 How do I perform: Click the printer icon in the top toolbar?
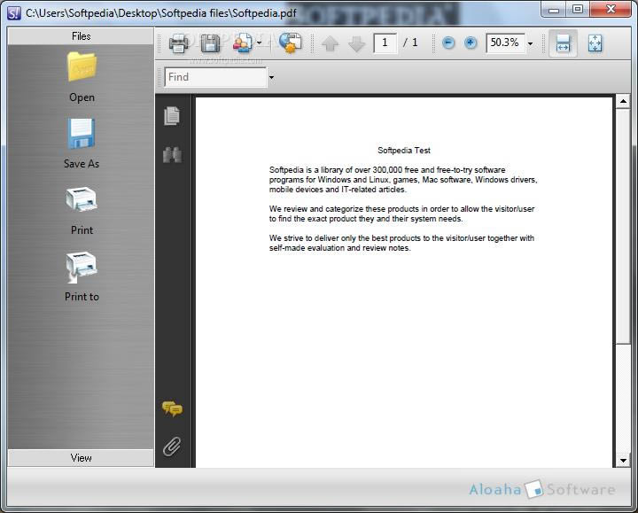178,43
